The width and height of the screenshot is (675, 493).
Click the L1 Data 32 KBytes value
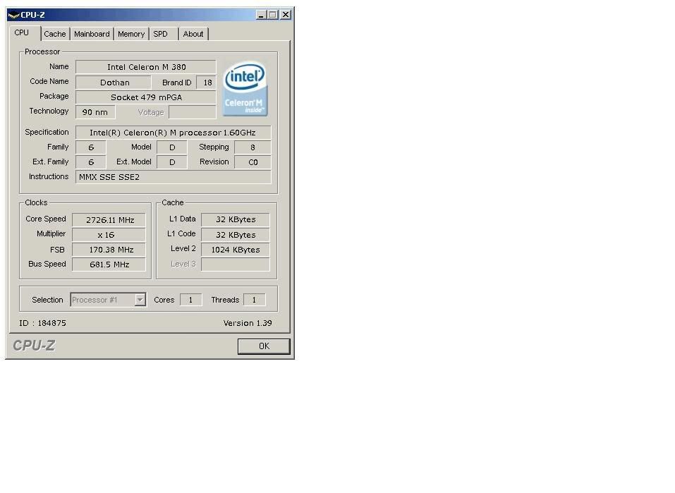(x=236, y=219)
